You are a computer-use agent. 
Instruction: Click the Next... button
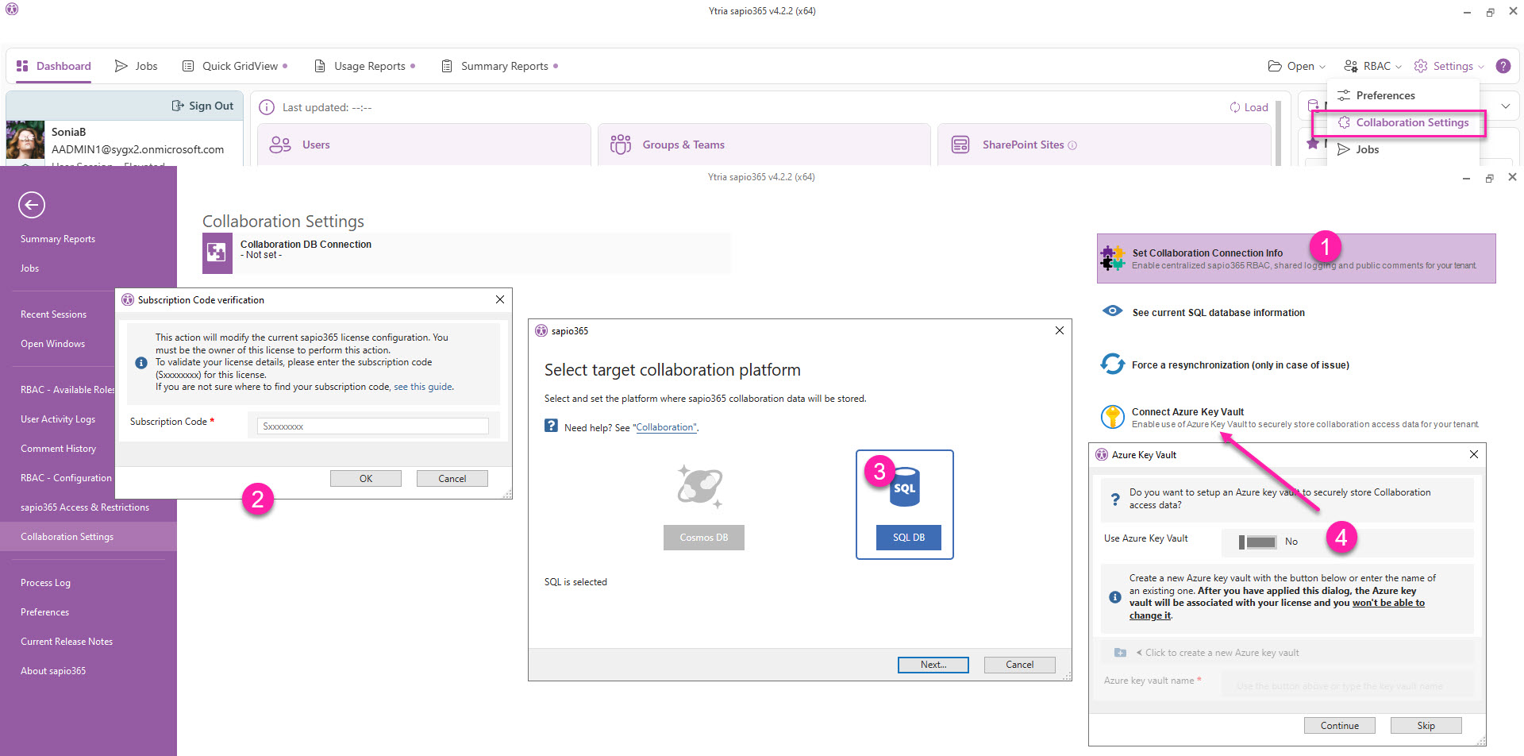pos(933,665)
